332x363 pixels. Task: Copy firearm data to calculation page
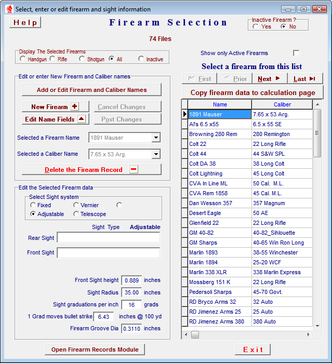[253, 92]
